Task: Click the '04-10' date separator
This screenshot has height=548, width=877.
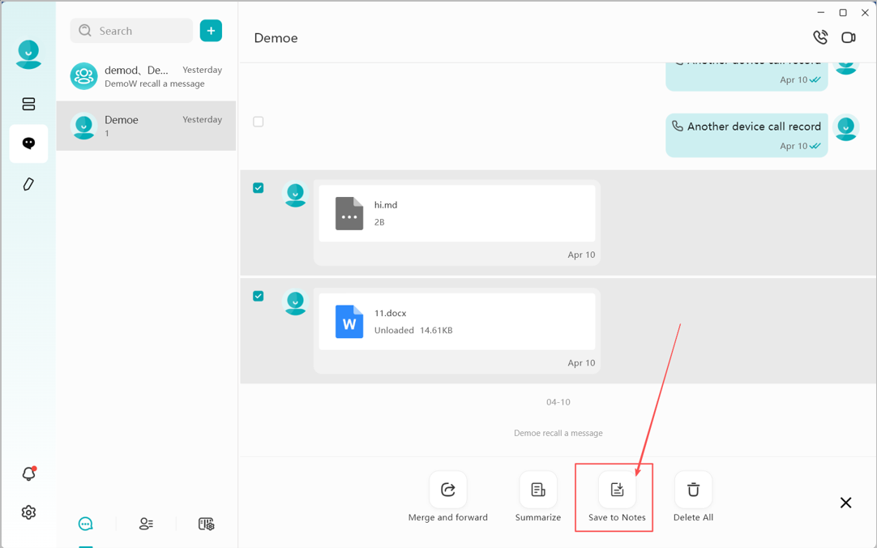Action: pos(558,402)
